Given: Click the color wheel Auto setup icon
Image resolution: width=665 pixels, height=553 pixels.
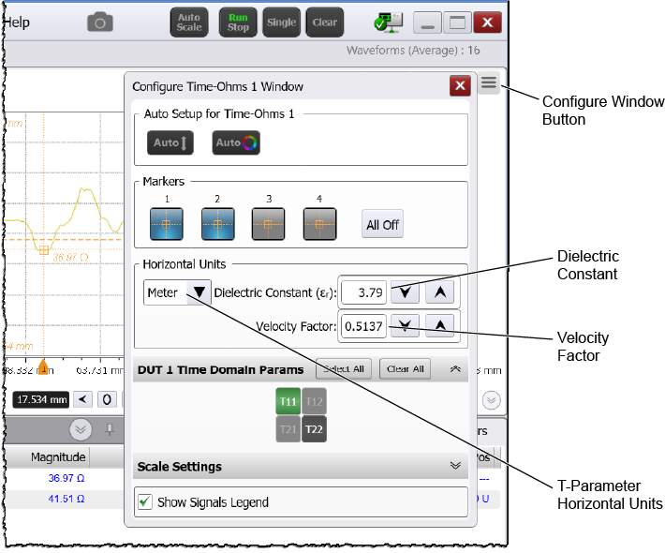Looking at the screenshot, I should point(235,142).
